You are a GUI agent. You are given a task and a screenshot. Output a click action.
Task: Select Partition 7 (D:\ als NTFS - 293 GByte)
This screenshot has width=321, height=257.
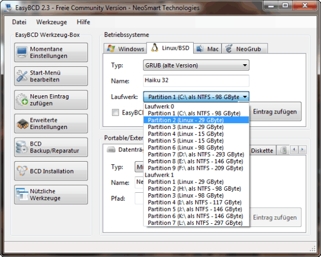click(x=195, y=154)
